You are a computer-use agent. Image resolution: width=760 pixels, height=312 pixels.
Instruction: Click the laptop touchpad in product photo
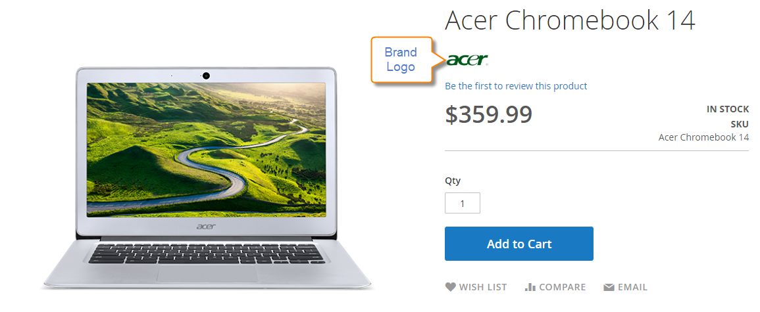pos(207,274)
